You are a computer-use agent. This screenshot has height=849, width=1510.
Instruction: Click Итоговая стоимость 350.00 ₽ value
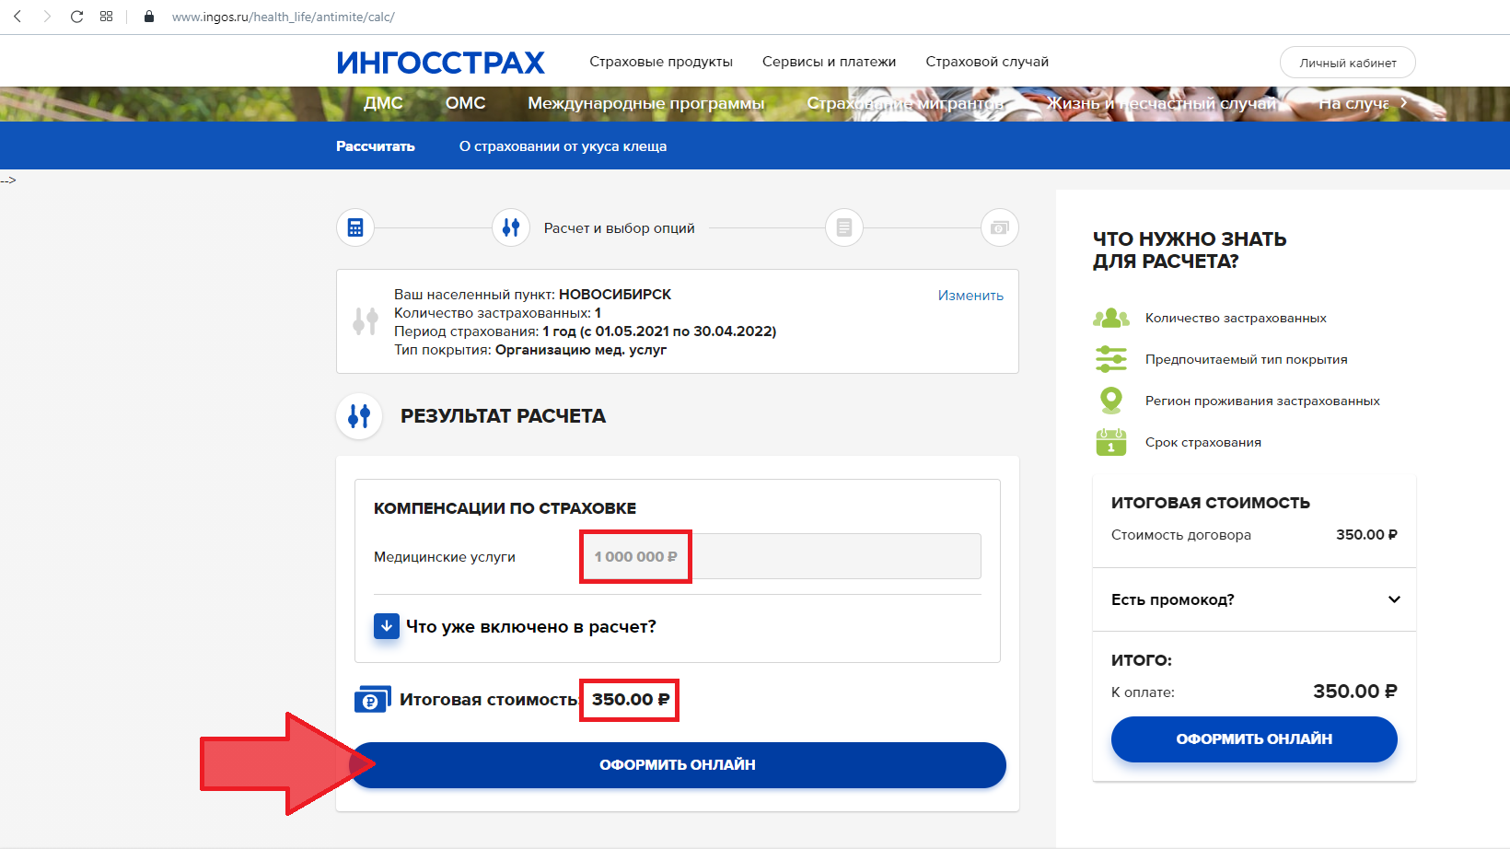coord(631,700)
